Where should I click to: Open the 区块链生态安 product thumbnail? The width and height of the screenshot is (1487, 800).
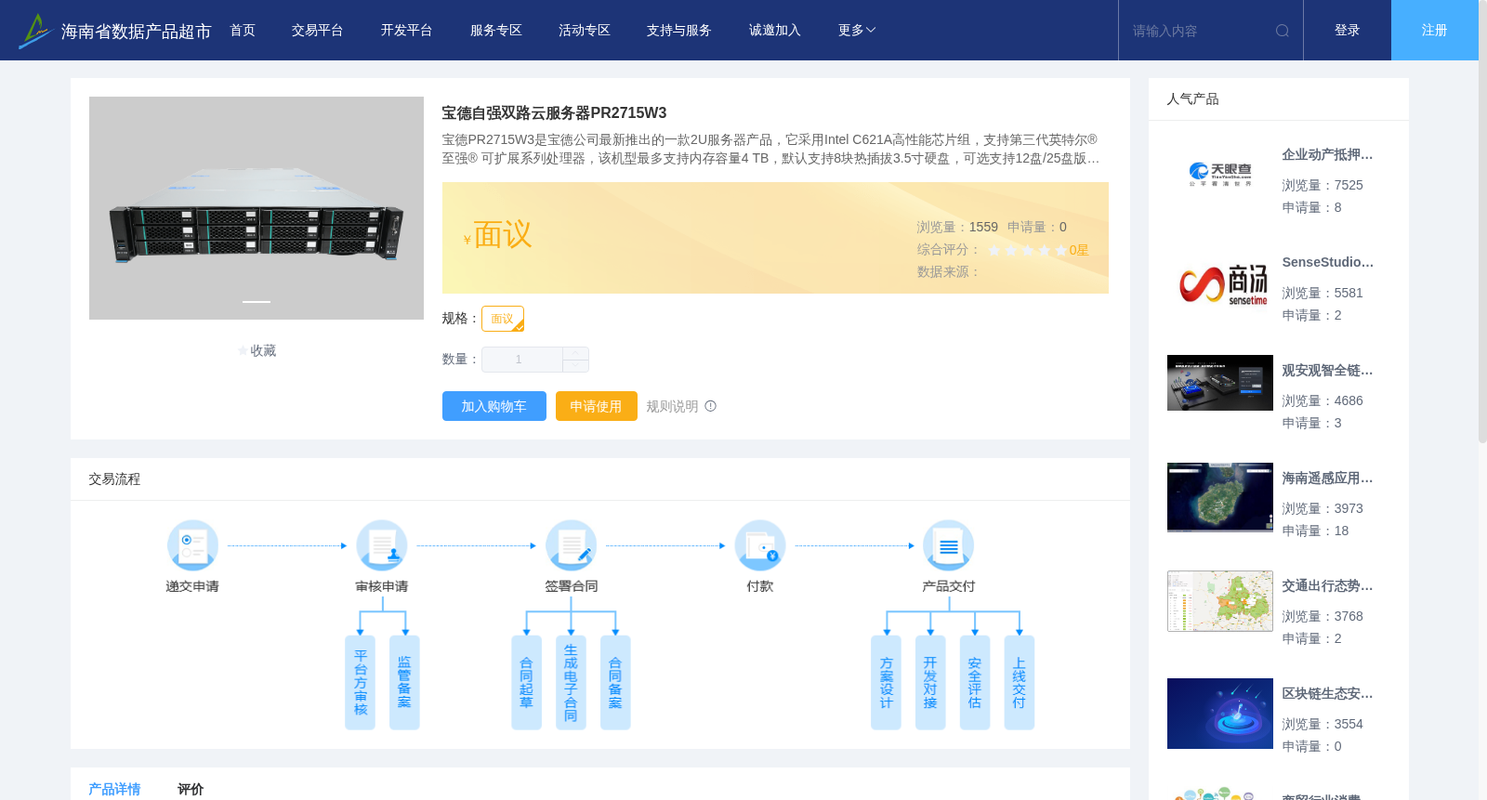[x=1220, y=714]
